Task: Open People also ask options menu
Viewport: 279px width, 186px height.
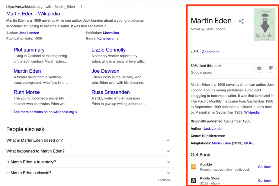Action: 50,129
